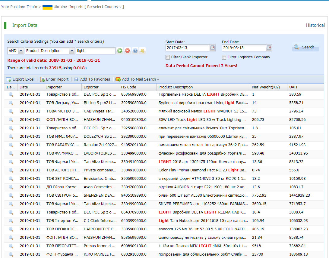View details of the ТОВ Легранд row
Image resolution: width=329 pixels, height=258 pixels.
pos(11,103)
